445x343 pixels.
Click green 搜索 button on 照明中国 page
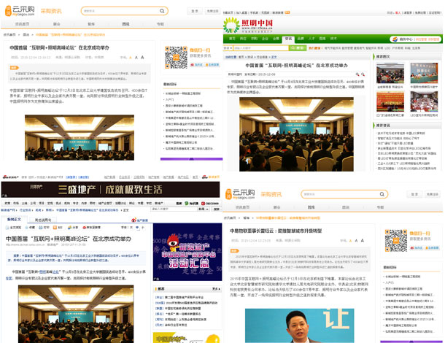tap(298, 48)
